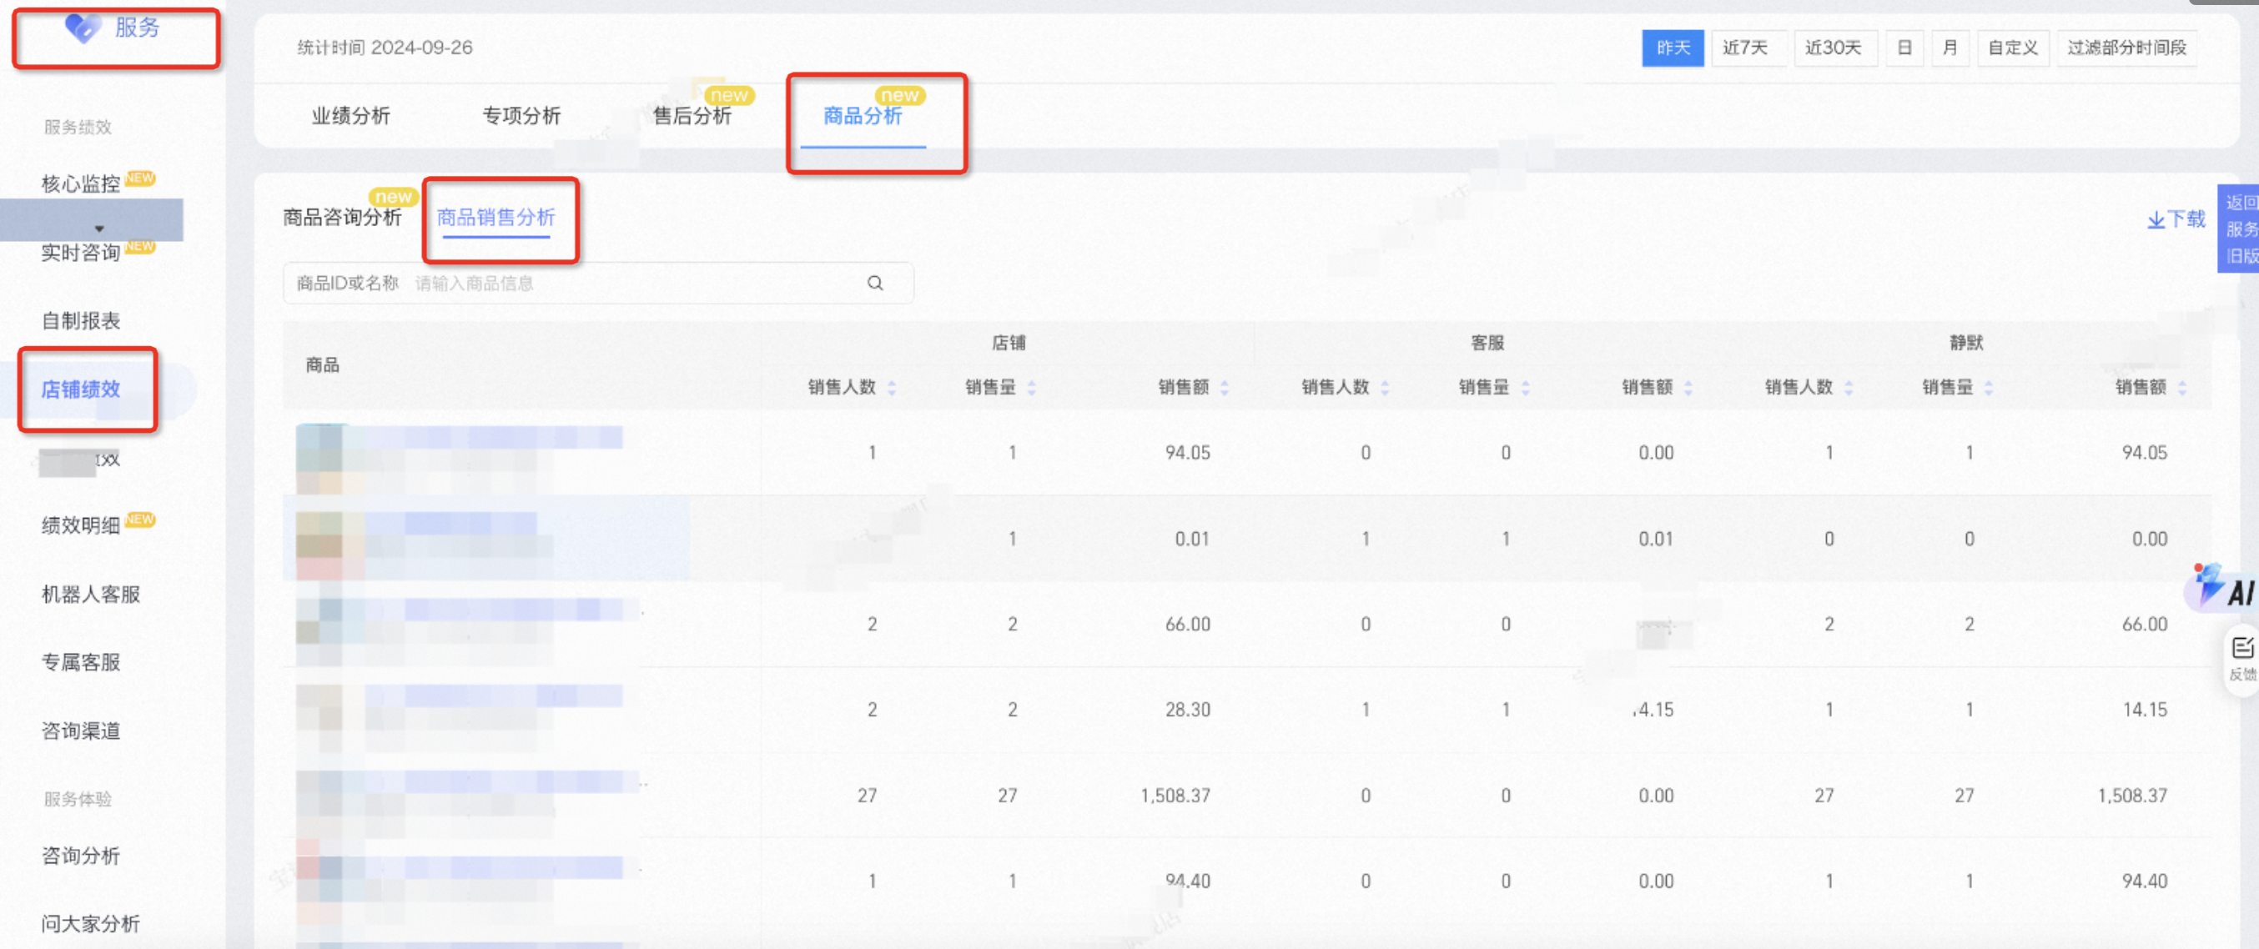Switch to the 专项分析 tab
The height and width of the screenshot is (949, 2259).
tap(521, 116)
